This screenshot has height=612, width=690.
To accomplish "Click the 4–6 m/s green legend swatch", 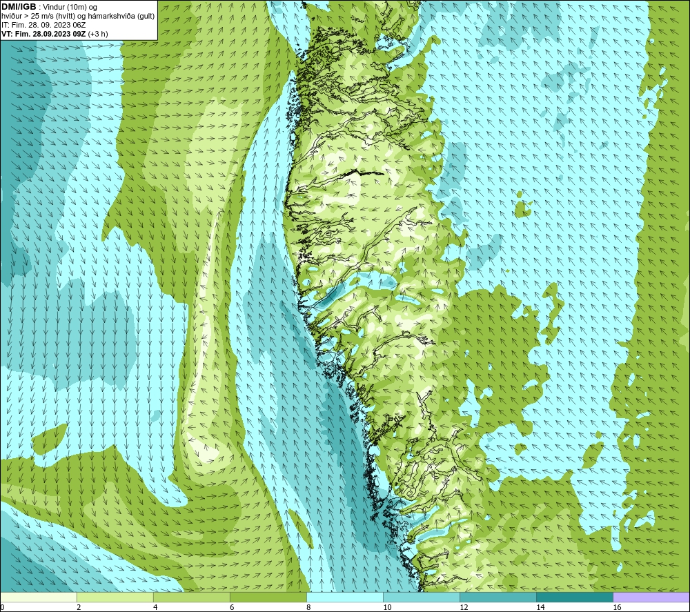I will pyautogui.click(x=191, y=597).
